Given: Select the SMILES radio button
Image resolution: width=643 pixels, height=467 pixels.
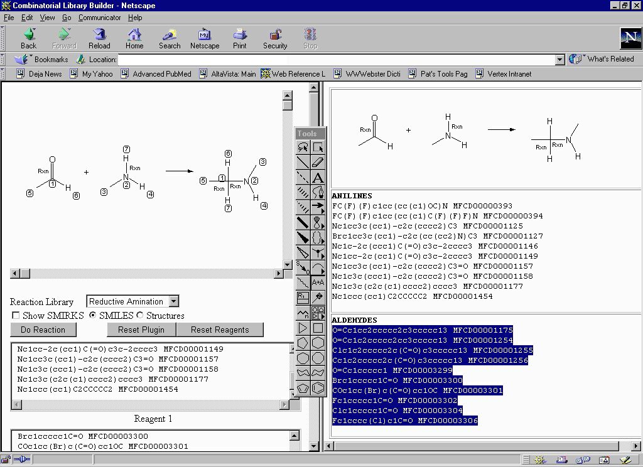Looking at the screenshot, I should [x=93, y=315].
